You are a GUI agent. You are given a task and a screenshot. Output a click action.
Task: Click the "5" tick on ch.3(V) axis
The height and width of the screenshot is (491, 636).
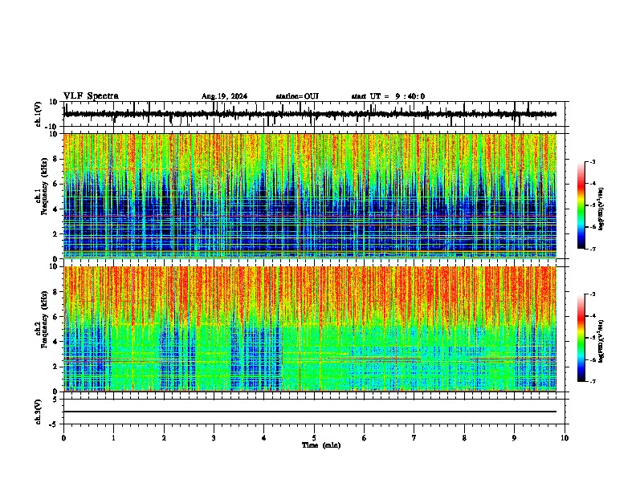pos(55,400)
